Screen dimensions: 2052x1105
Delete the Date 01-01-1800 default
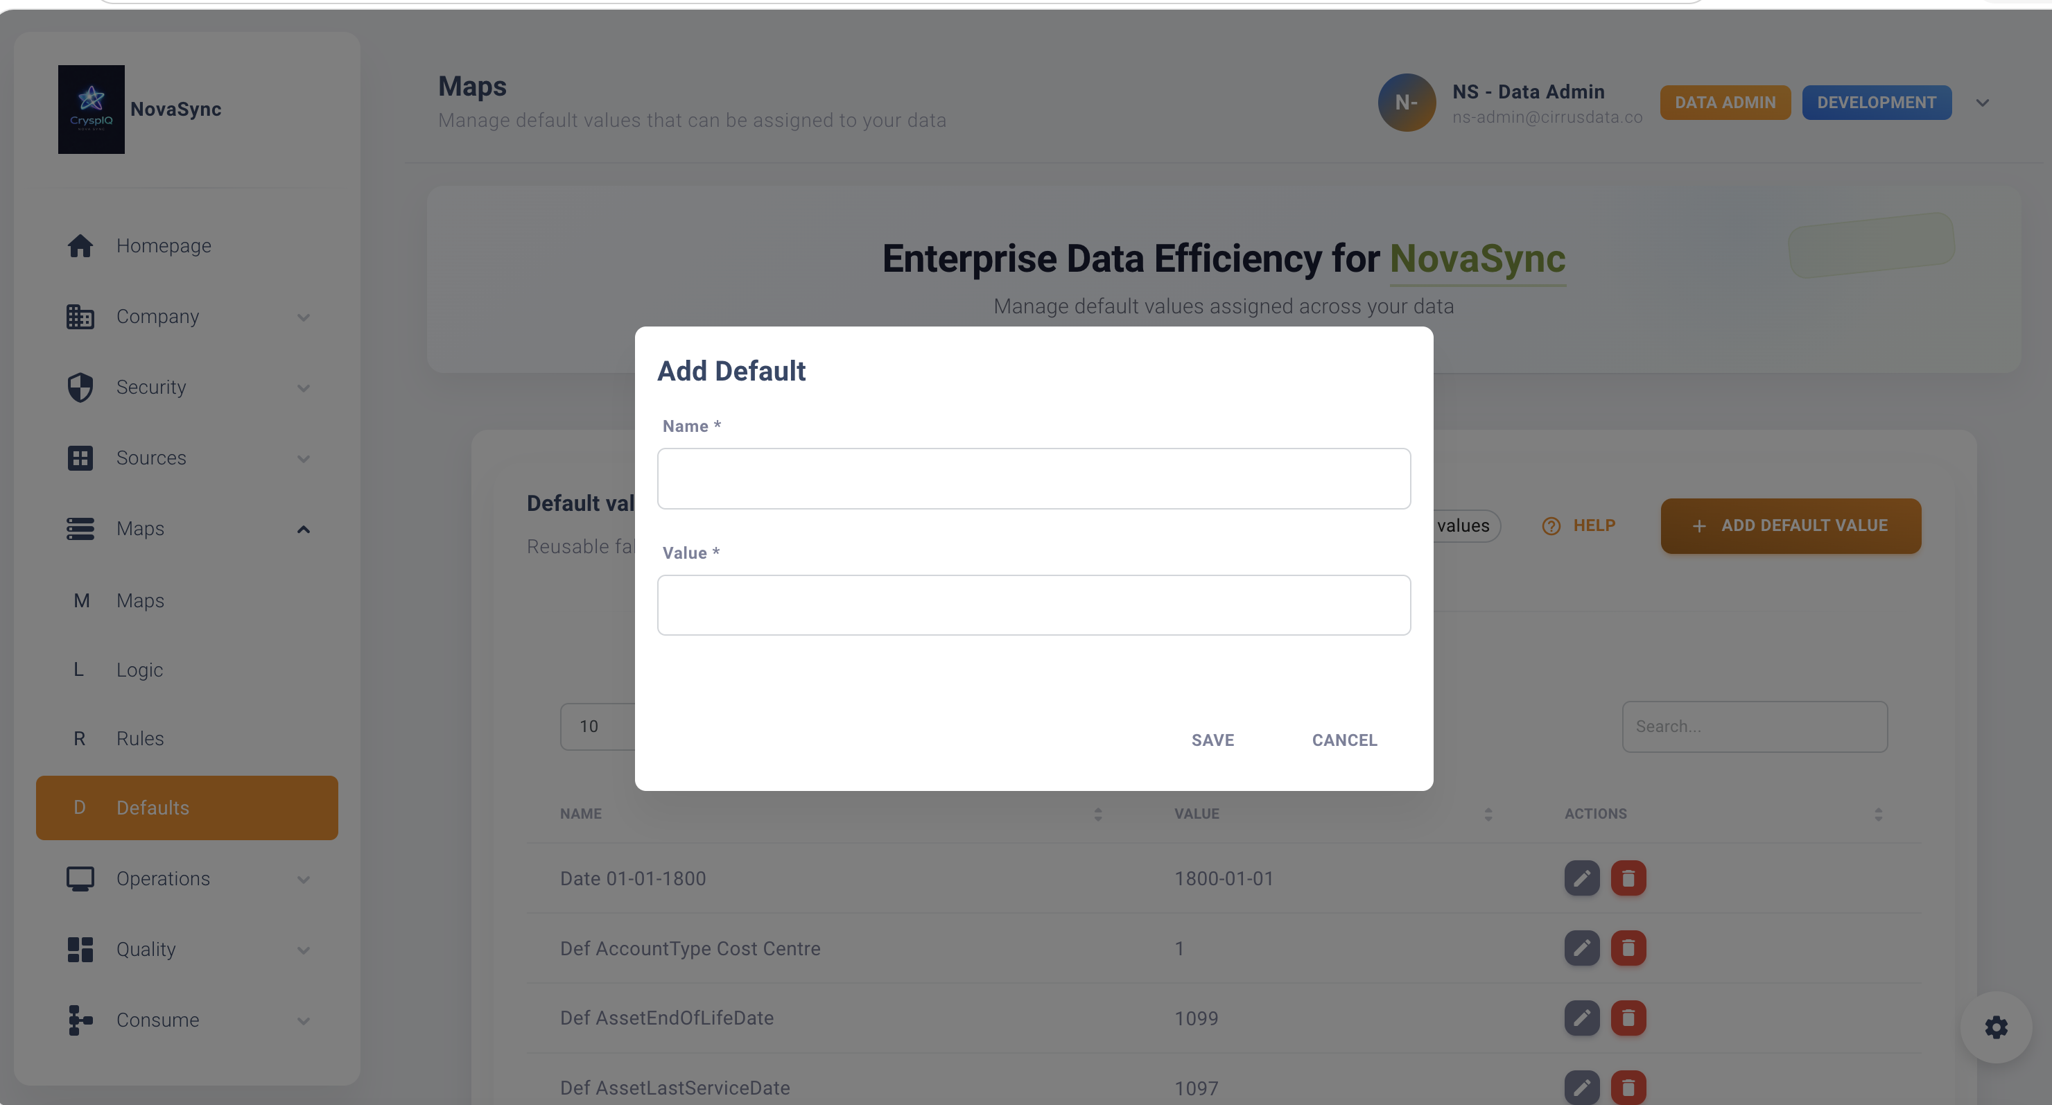tap(1628, 879)
